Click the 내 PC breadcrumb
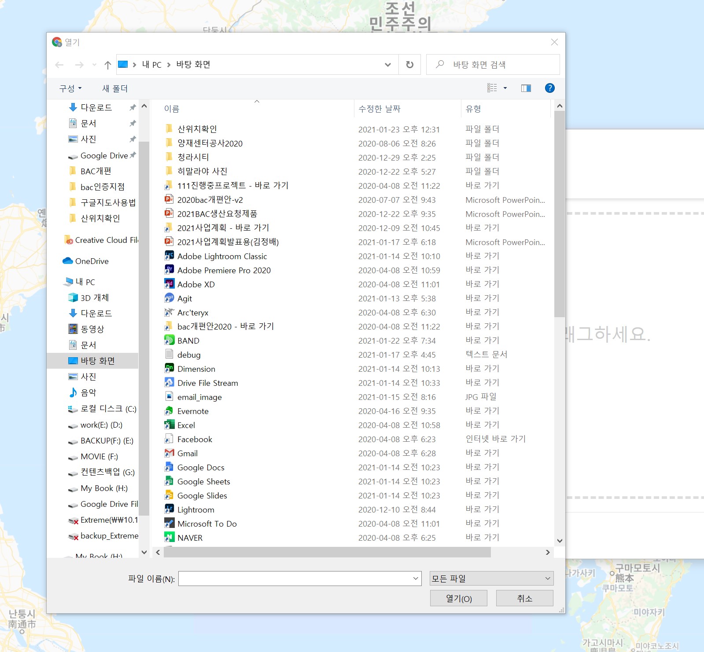 [152, 65]
